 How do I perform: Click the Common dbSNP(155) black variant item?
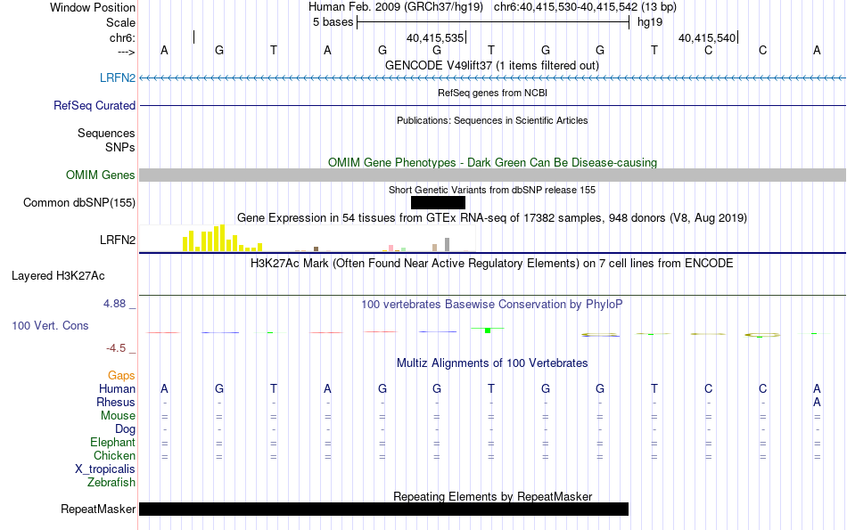click(x=438, y=202)
